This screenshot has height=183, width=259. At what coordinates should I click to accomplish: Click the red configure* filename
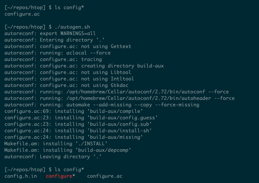point(59,176)
